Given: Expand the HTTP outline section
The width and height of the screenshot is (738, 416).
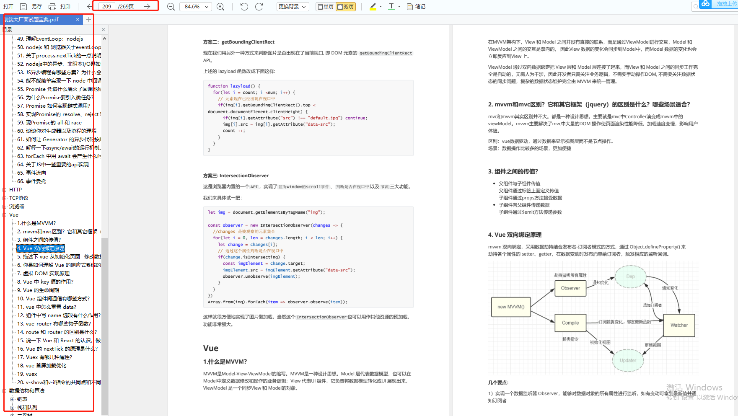Looking at the screenshot, I should pyautogui.click(x=5, y=190).
